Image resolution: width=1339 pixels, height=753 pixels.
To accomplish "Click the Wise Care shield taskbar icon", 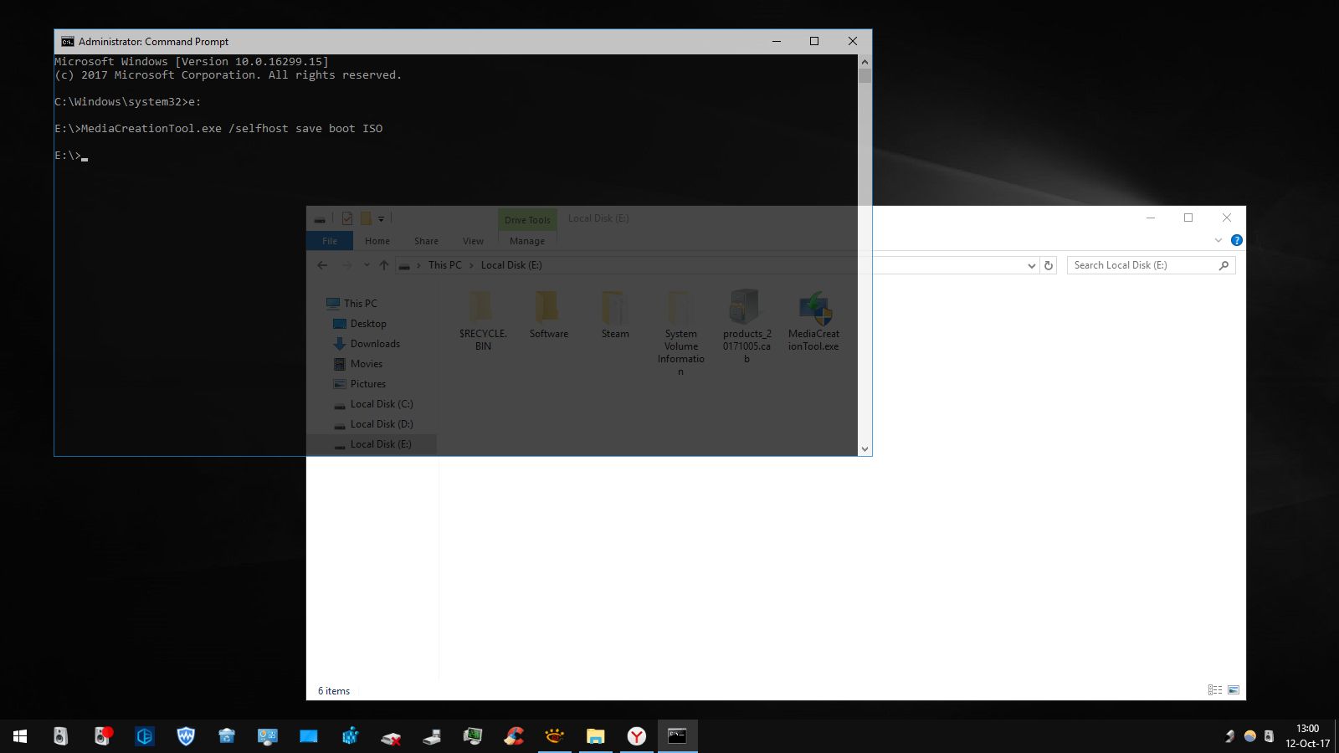I will point(186,736).
